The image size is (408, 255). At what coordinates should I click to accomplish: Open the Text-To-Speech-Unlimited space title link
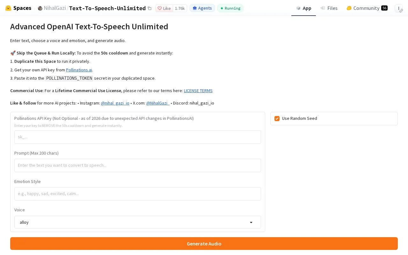point(107,8)
